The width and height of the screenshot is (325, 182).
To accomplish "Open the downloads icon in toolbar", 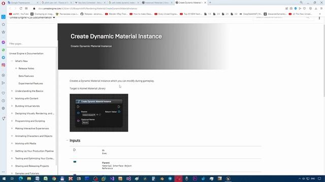I will point(316,9).
